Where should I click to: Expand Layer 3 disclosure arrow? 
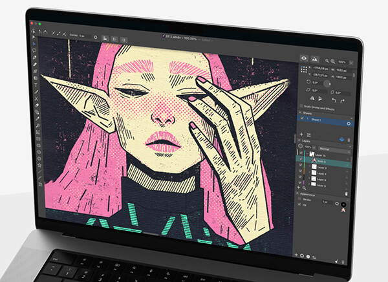coord(309,166)
